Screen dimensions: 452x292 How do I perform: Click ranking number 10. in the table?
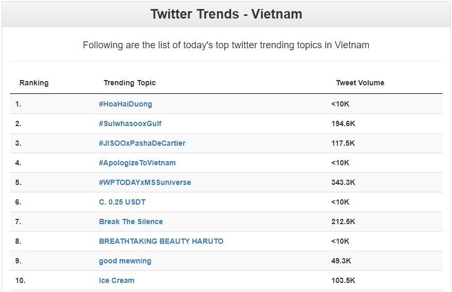21,280
